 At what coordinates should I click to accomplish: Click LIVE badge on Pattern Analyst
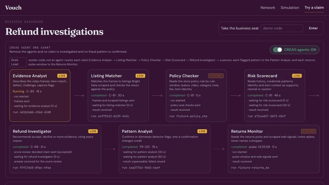(x=202, y=131)
